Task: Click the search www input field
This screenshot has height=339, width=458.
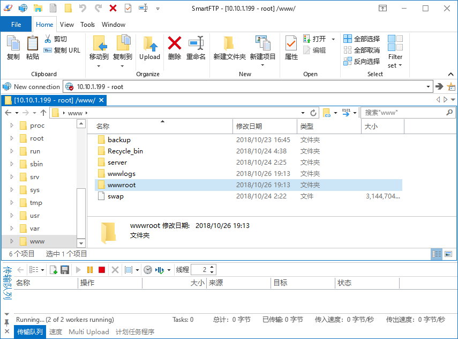Action: (x=404, y=113)
